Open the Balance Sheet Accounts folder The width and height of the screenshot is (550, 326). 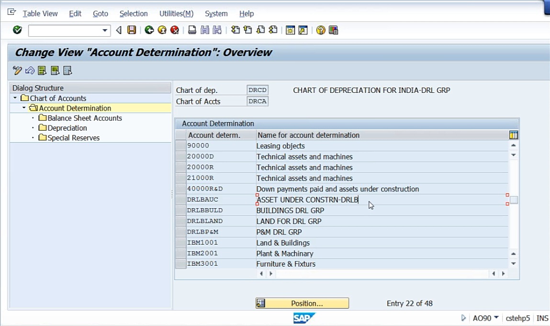pyautogui.click(x=80, y=118)
